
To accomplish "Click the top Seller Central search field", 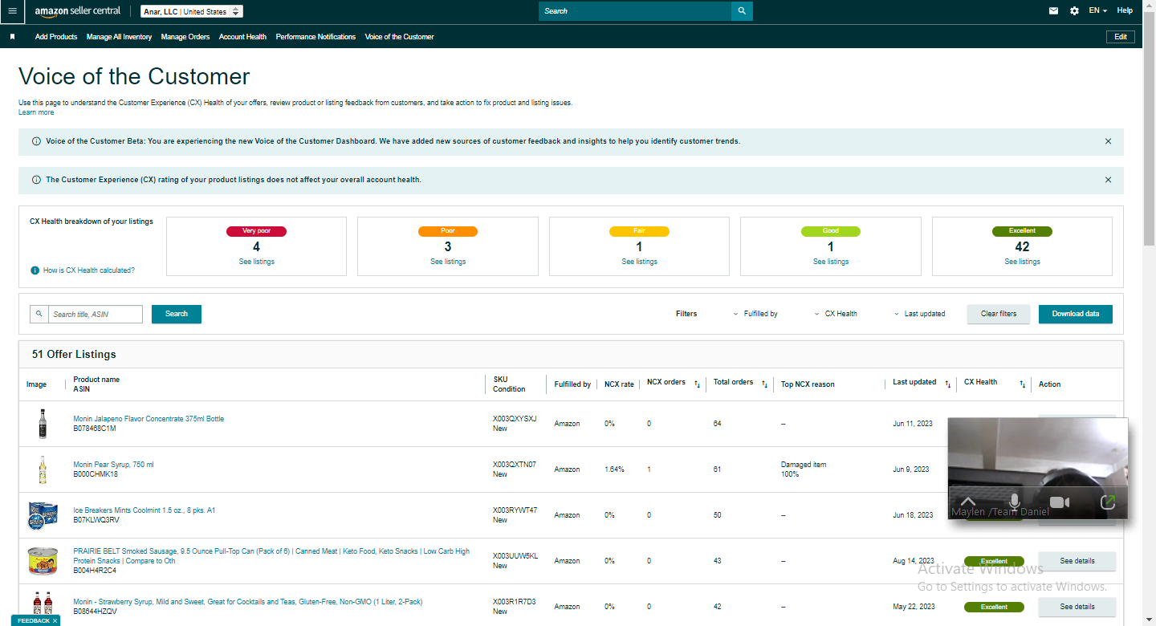I will click(x=635, y=11).
